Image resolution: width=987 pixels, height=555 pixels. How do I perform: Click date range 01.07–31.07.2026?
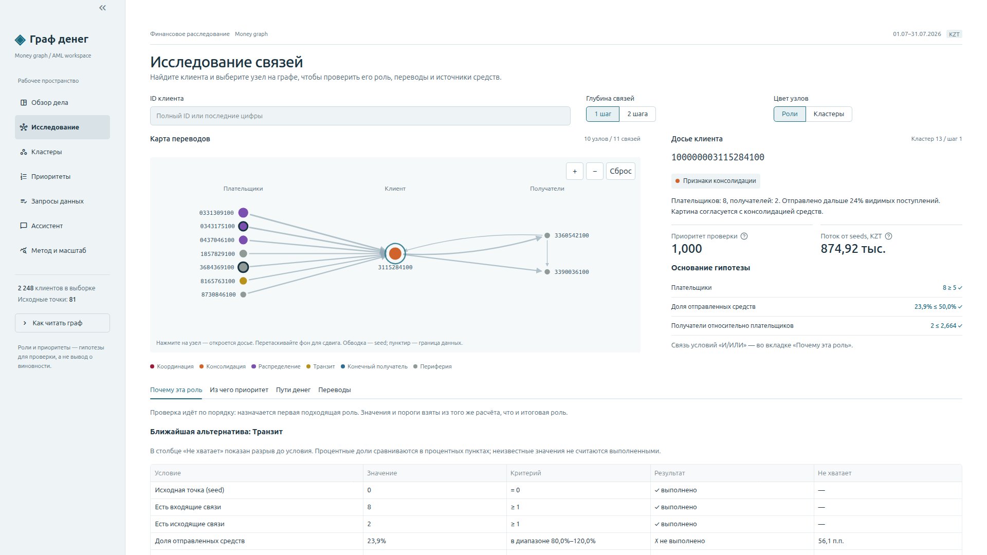pos(917,34)
